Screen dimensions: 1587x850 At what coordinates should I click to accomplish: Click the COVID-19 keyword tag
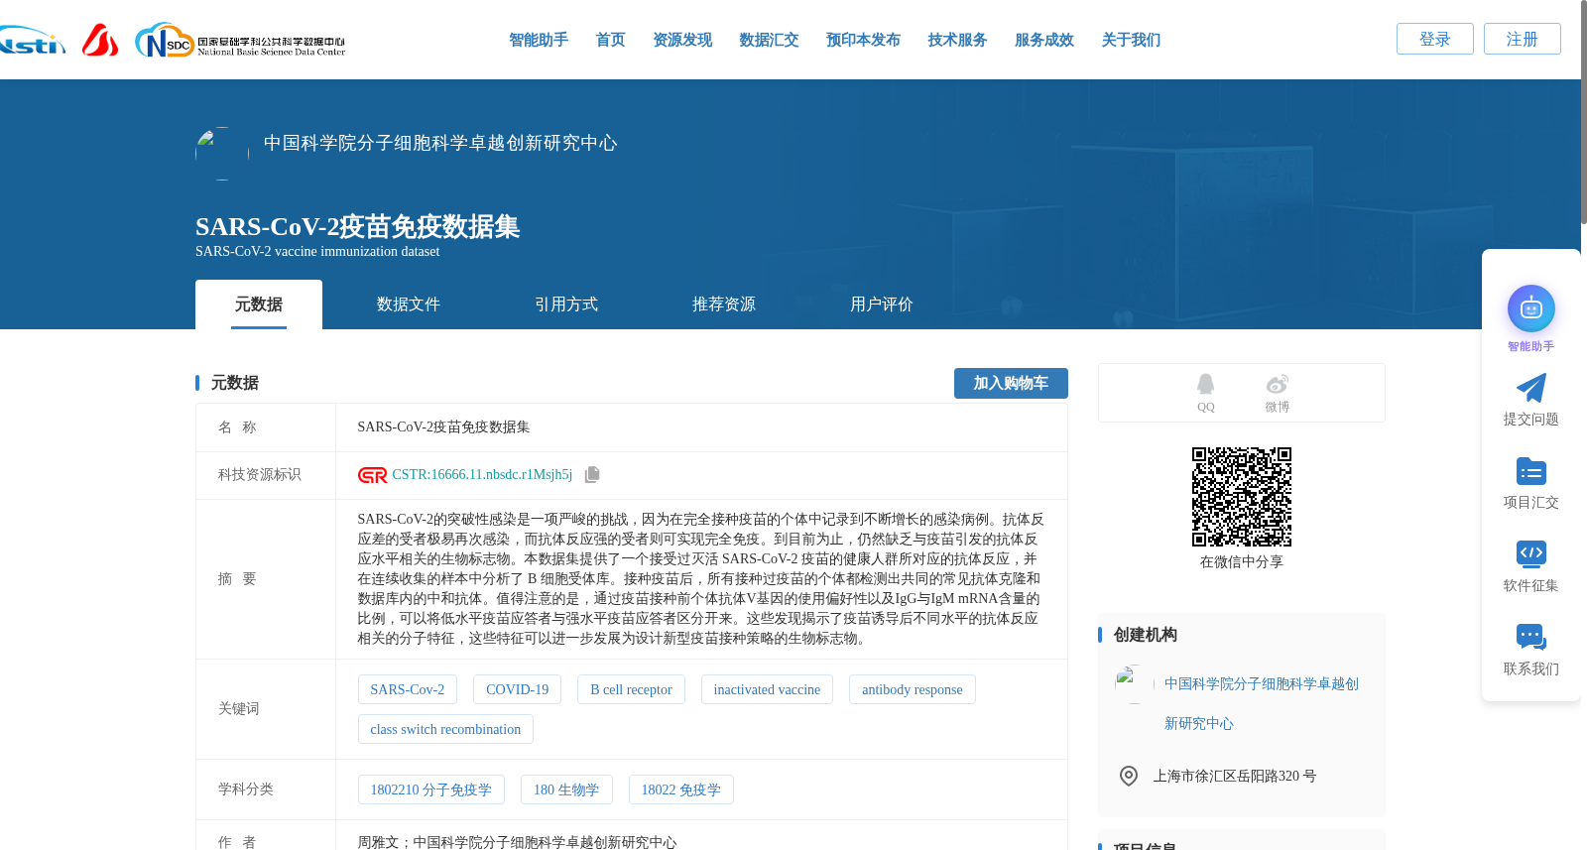point(518,689)
